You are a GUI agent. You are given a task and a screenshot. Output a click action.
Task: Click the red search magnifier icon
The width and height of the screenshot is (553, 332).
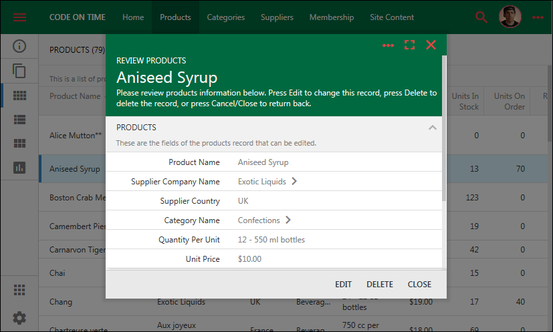(481, 17)
